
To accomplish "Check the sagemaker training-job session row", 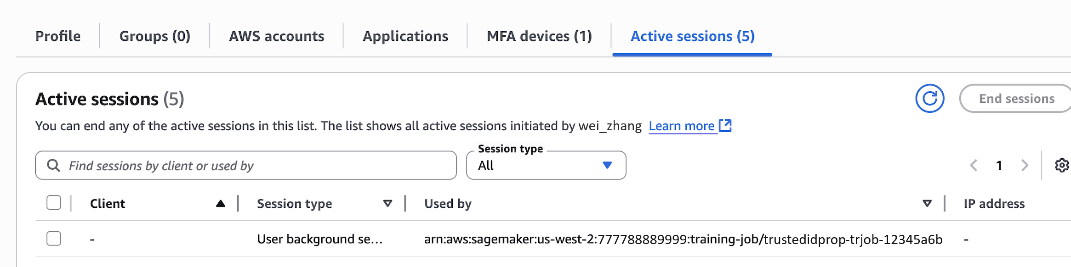I will pos(54,239).
